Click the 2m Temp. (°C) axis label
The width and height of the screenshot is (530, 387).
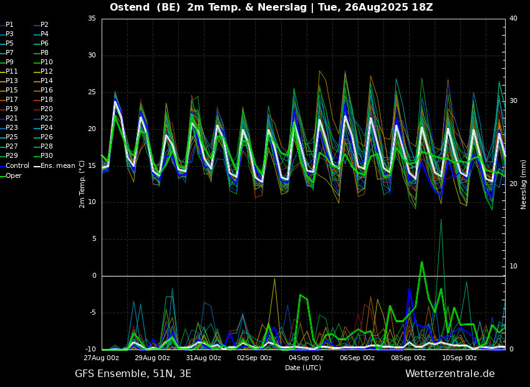(x=82, y=184)
